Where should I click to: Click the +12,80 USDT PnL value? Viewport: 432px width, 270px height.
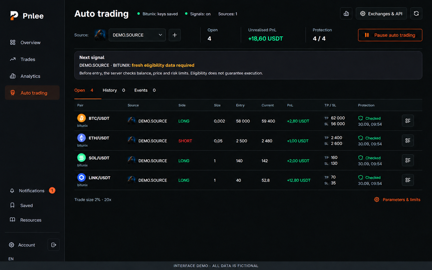[x=299, y=180]
